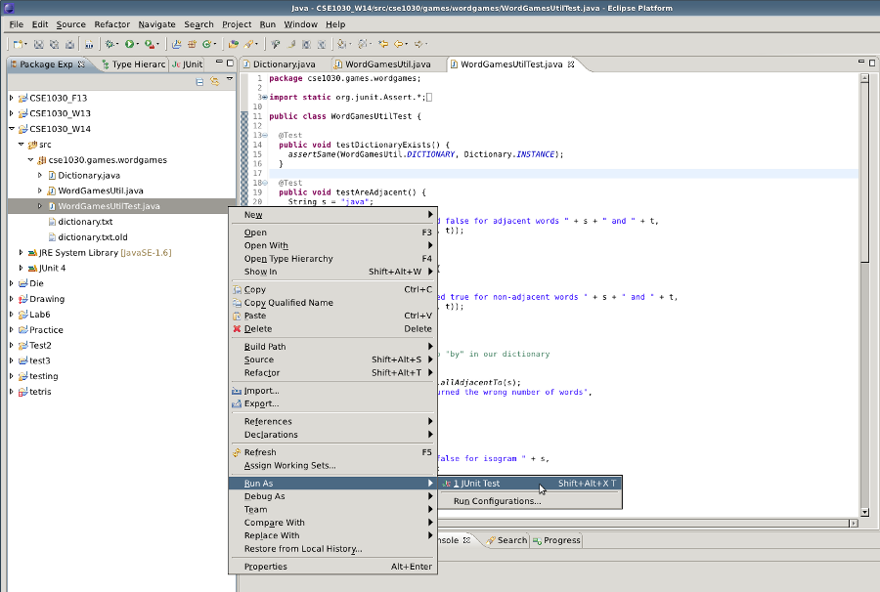The height and width of the screenshot is (592, 880).
Task: Click the Forward navigation arrow icon
Action: [418, 44]
